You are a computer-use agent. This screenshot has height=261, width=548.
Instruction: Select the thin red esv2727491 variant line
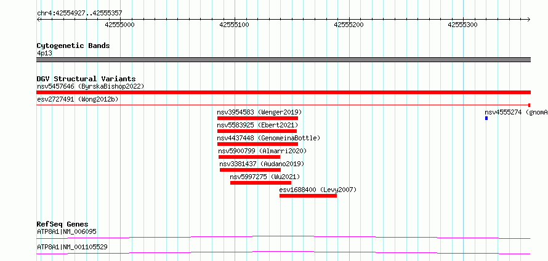283,105
